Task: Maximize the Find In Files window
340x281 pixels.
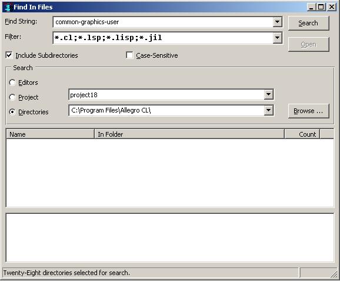Action: (x=321, y=7)
